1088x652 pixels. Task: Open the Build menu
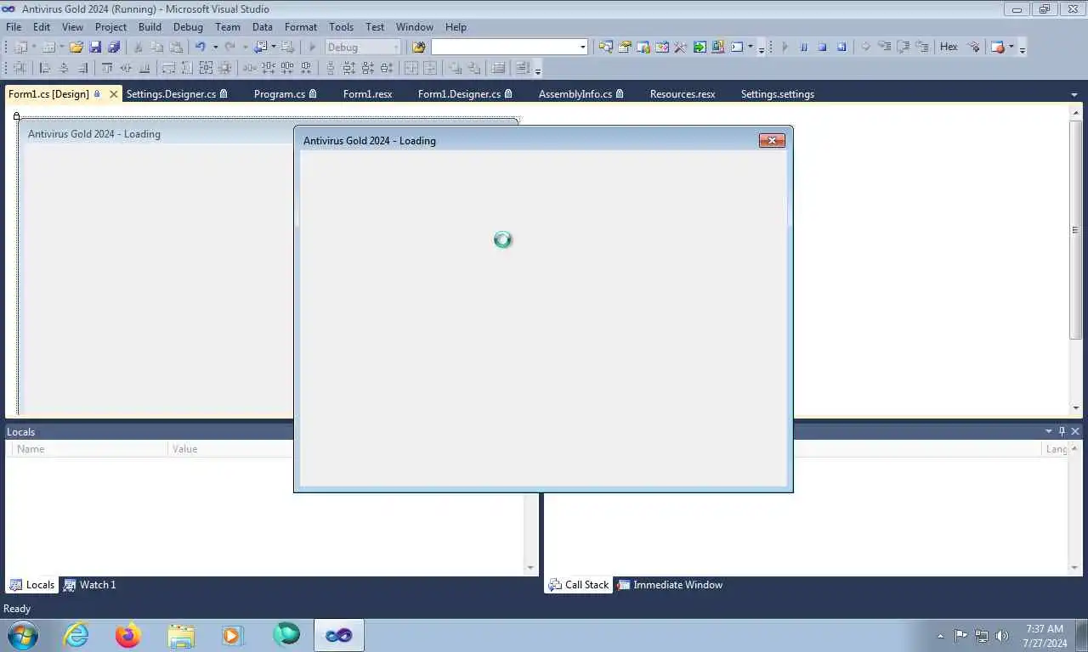click(x=150, y=27)
